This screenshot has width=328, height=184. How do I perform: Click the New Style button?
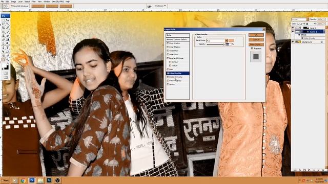click(256, 44)
